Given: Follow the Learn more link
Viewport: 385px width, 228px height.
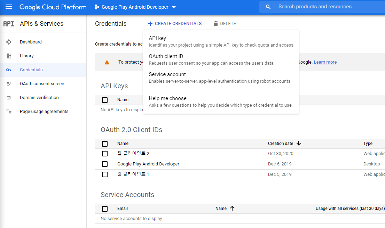Looking at the screenshot, I should 325,62.
